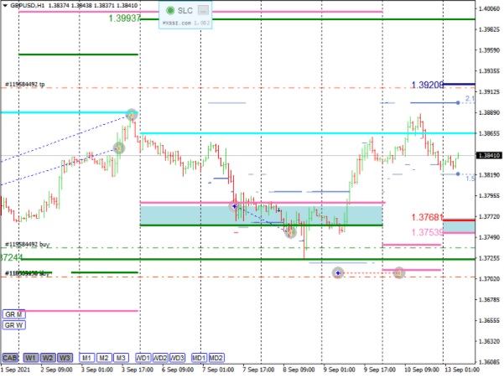Select the trade marker at the chart peak
This screenshot has width=504, height=378.
pyautogui.click(x=132, y=114)
